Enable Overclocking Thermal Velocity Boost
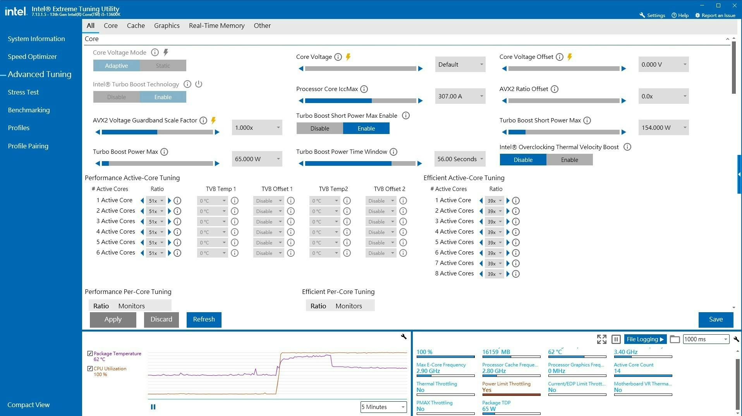Image resolution: width=742 pixels, height=416 pixels. (x=569, y=160)
